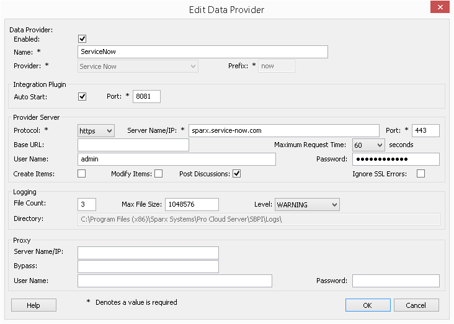
Task: Open the logging Level WARNING dropdown
Action: [307, 205]
